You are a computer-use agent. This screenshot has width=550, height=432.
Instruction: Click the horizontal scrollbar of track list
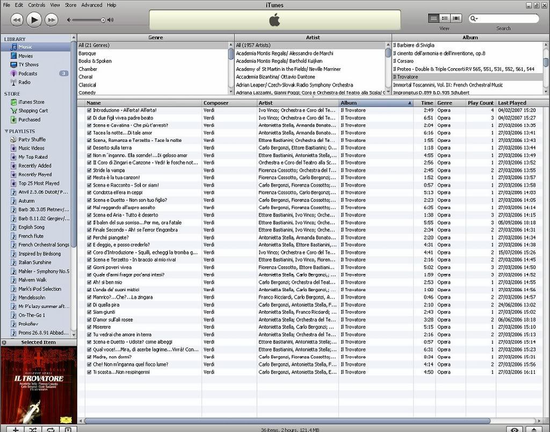pos(287,421)
